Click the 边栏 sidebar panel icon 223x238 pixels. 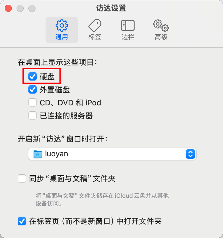(128, 25)
